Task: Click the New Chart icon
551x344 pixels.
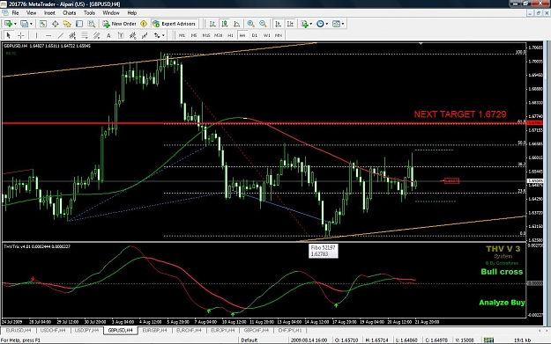Action: click(x=8, y=24)
